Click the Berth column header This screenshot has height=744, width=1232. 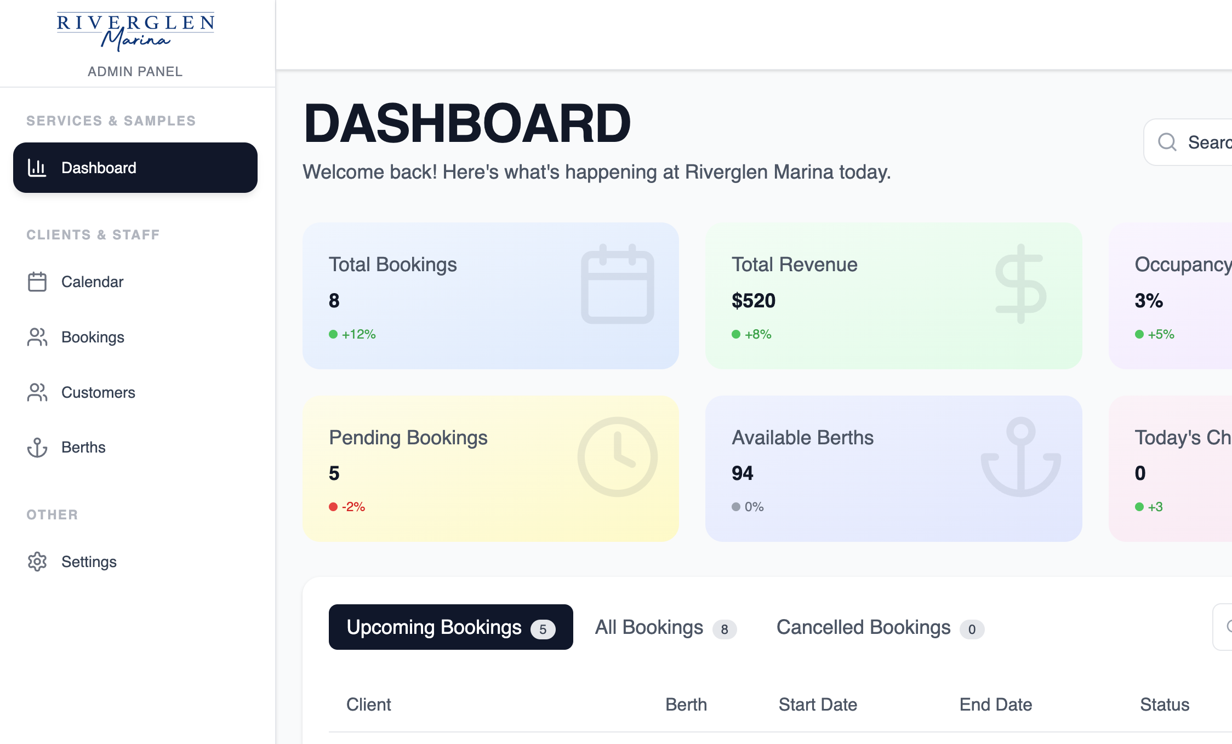tap(686, 705)
